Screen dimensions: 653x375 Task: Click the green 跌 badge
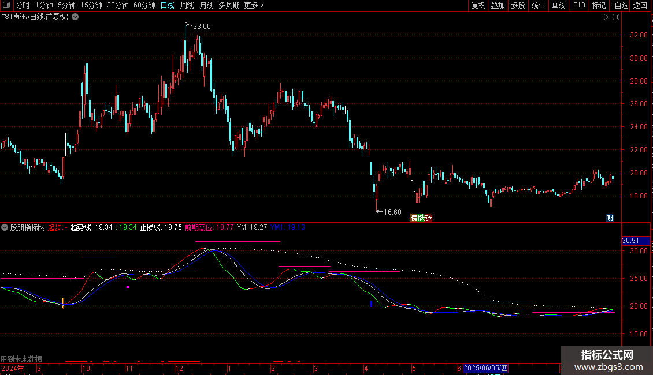coord(421,218)
